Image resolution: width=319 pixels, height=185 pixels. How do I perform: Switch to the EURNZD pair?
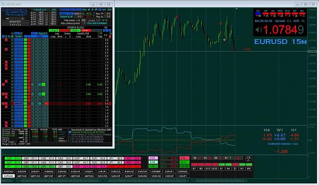pyautogui.click(x=183, y=171)
